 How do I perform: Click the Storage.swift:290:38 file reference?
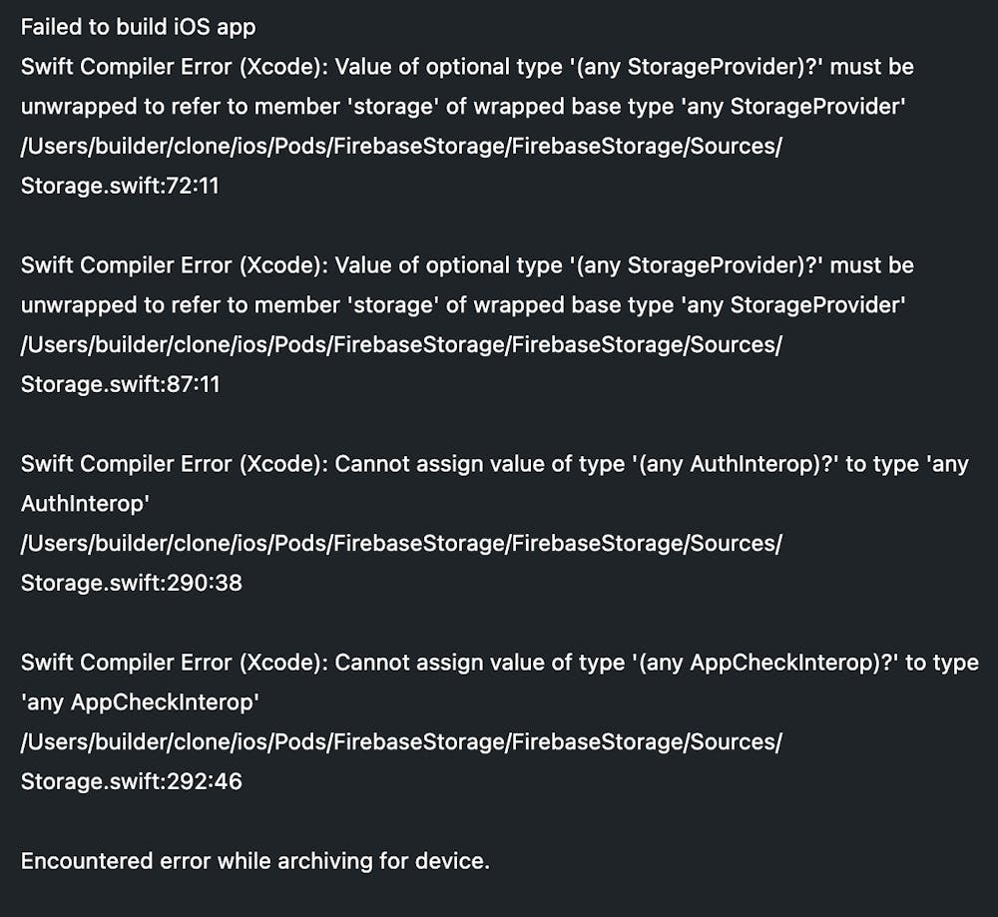click(x=131, y=583)
